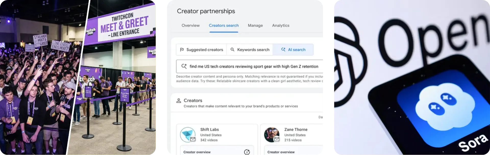Image resolution: width=490 pixels, height=155 pixels.
Task: Open the Analytics tab
Action: [280, 25]
